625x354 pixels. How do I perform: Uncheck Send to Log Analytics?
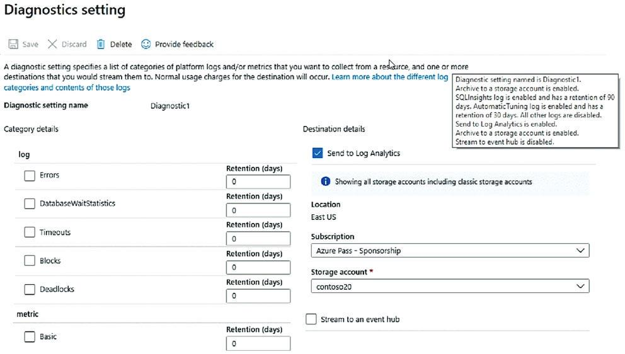tap(318, 153)
